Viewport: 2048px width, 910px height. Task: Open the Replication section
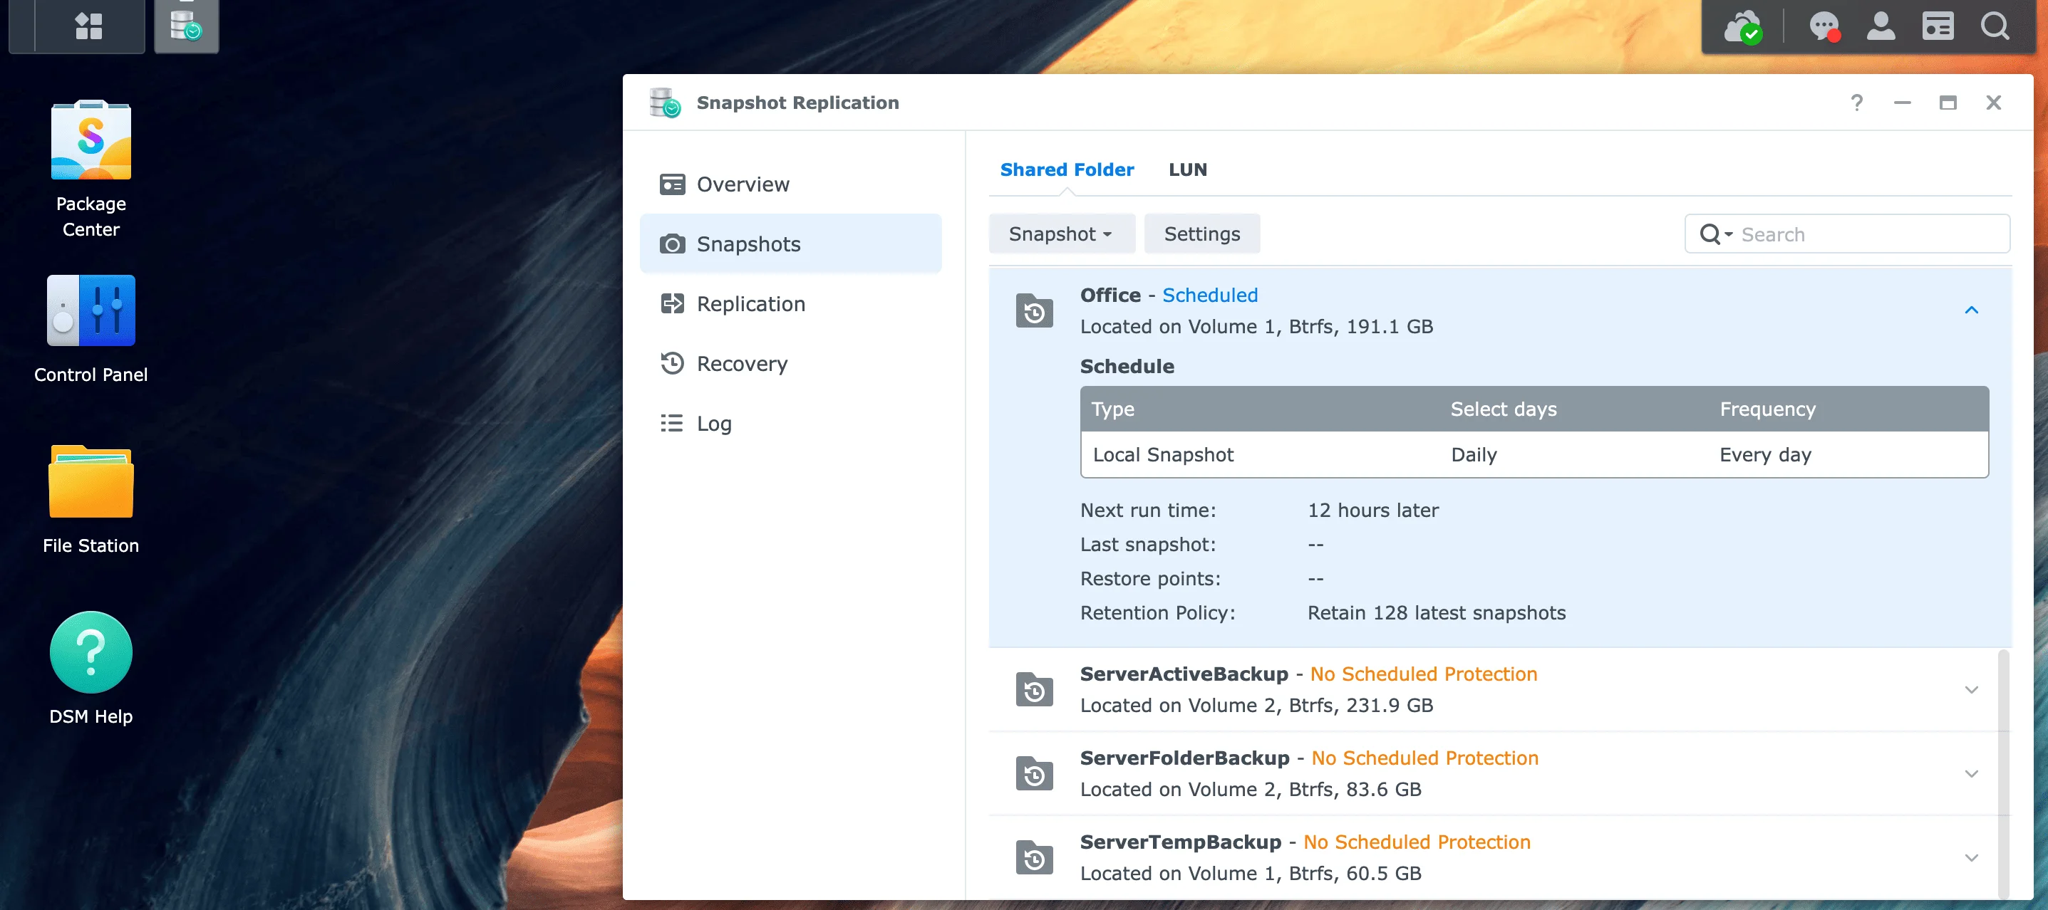coord(750,303)
